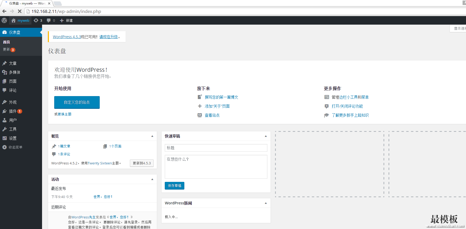Collapse the WordPress新闻 panel with its arrow

pyautogui.click(x=266, y=203)
